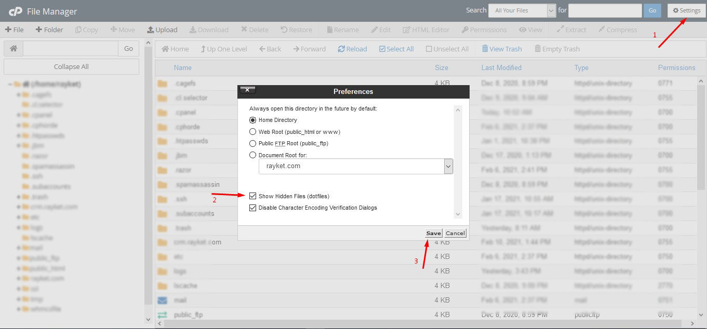The width and height of the screenshot is (707, 329).
Task: Click the Upload toolbar icon
Action: click(151, 30)
